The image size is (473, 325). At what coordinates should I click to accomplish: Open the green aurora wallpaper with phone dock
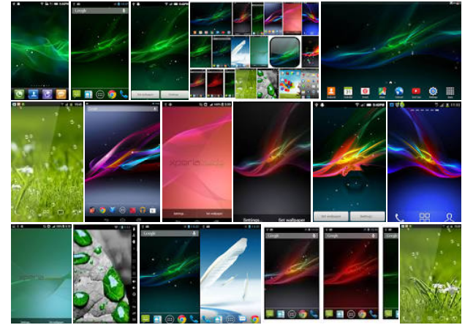coord(39,50)
